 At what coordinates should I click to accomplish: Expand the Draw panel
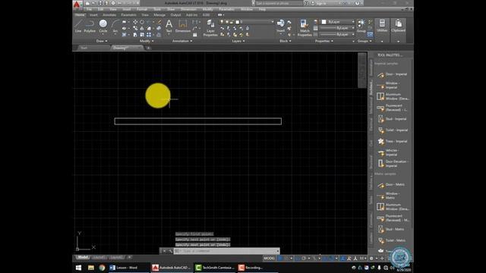[x=102, y=41]
